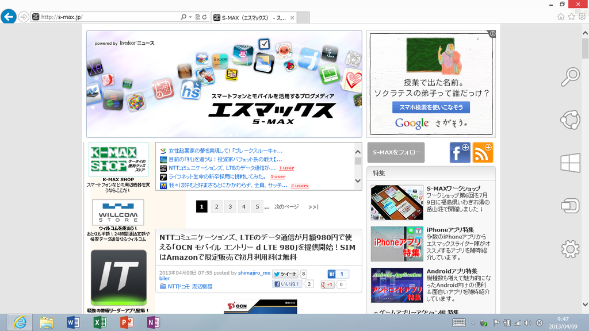Close the S-MAX browser tab
Screen dimensions: 589x331
(292, 18)
